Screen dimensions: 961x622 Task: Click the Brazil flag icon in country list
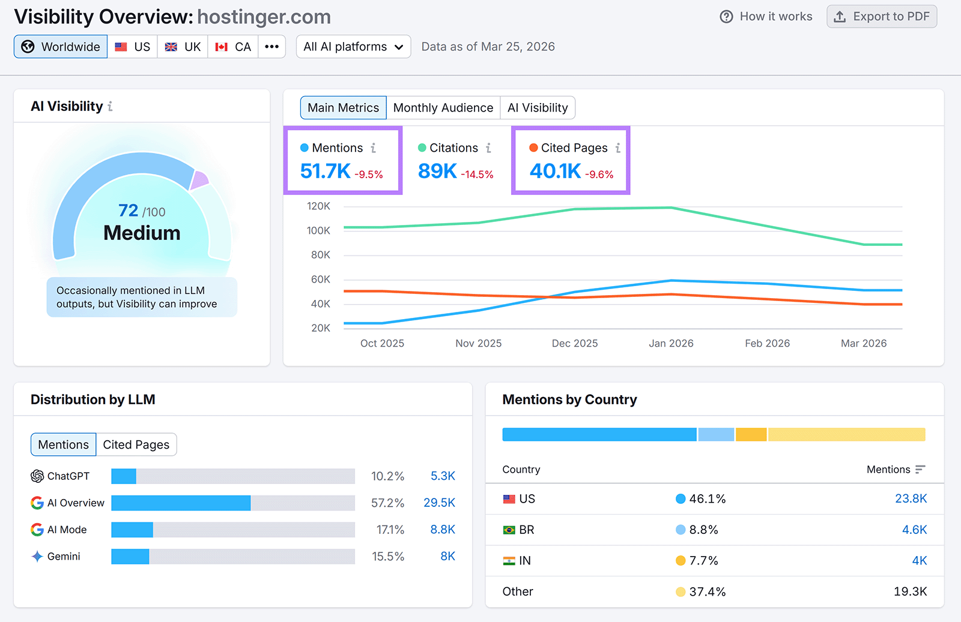pos(509,530)
